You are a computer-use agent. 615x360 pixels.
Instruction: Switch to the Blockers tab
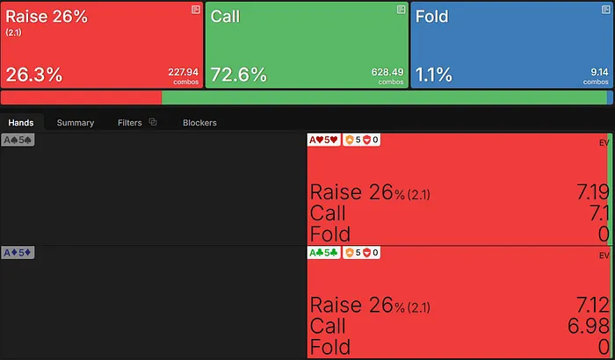coord(199,123)
